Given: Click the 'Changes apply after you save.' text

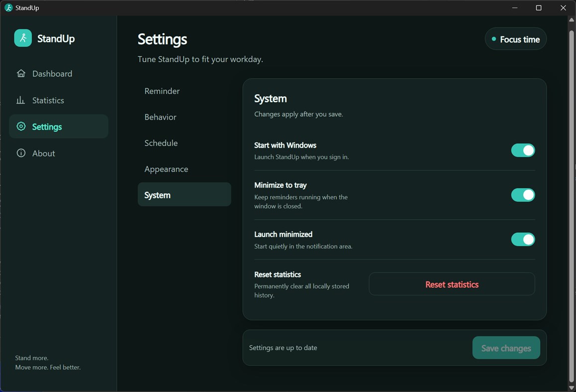Looking at the screenshot, I should (298, 114).
